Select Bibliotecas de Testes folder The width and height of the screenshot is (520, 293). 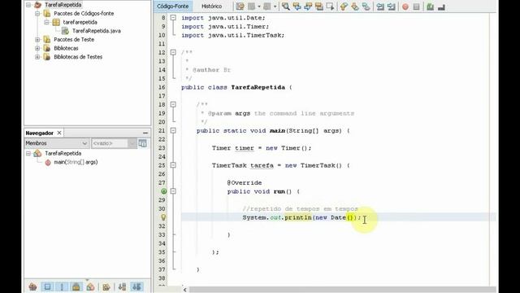[78, 57]
